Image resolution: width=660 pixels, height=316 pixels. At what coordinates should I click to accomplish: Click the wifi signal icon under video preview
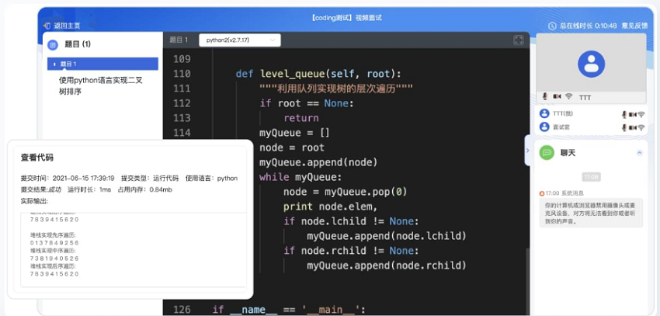coord(568,97)
